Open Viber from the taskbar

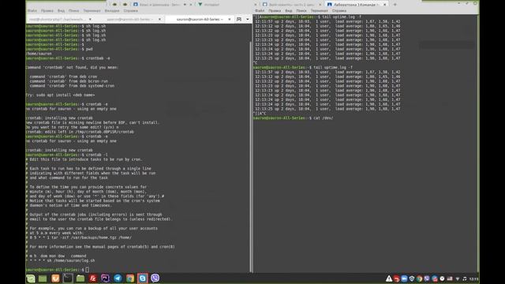(x=155, y=278)
